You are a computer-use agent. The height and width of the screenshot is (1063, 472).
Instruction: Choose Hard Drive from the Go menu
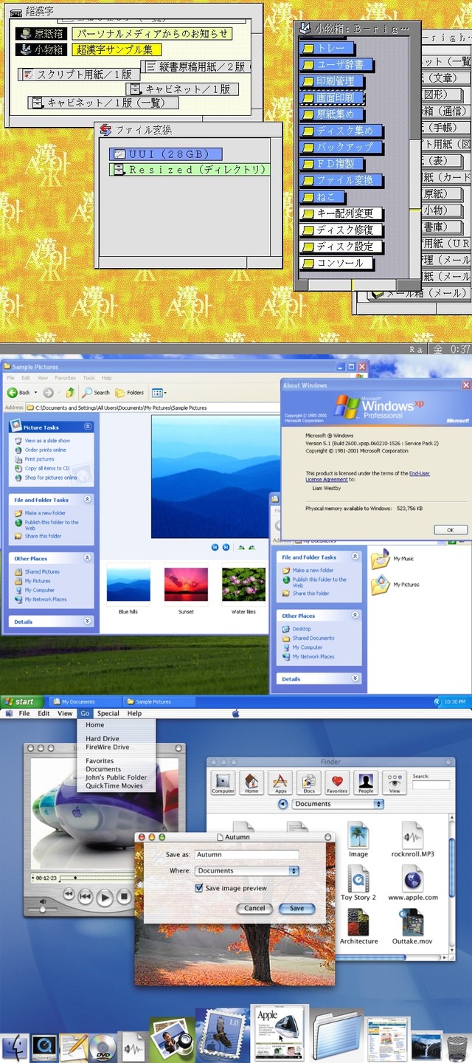[103, 738]
